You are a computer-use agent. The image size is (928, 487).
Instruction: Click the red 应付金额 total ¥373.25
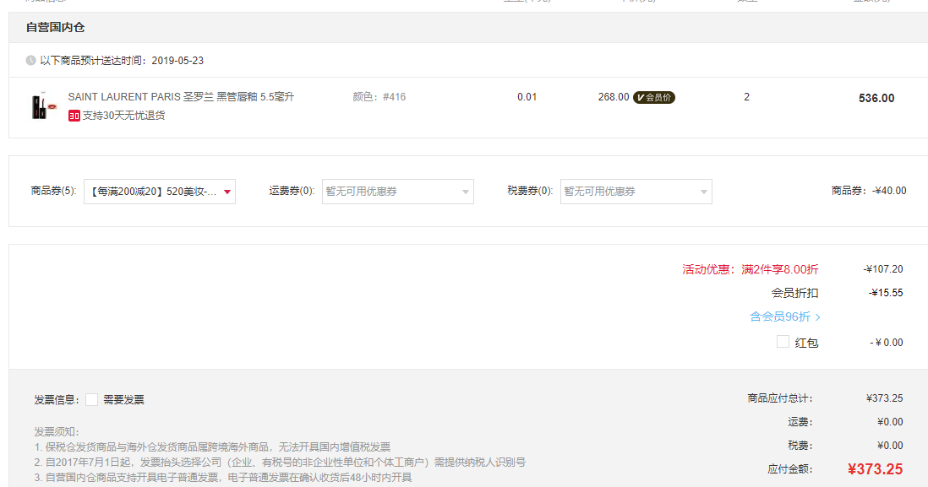(876, 469)
